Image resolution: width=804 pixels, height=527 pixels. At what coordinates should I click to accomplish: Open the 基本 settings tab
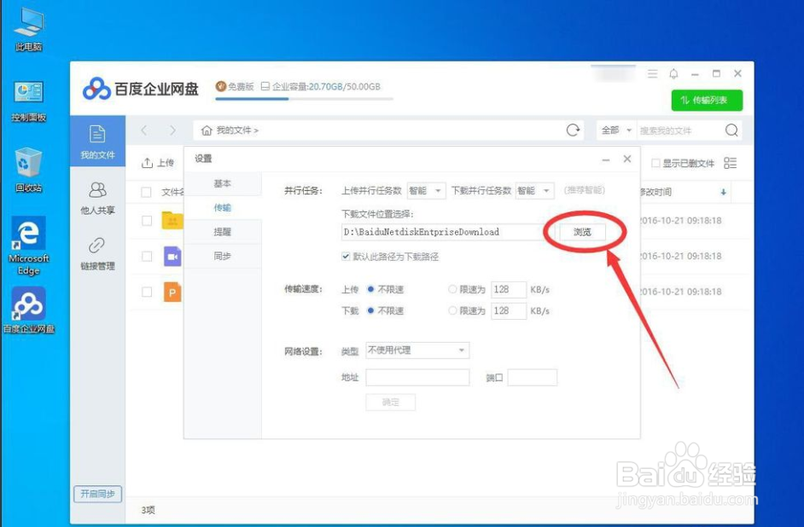tap(221, 184)
